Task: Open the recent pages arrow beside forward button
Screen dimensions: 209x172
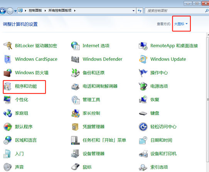Action: [15, 11]
